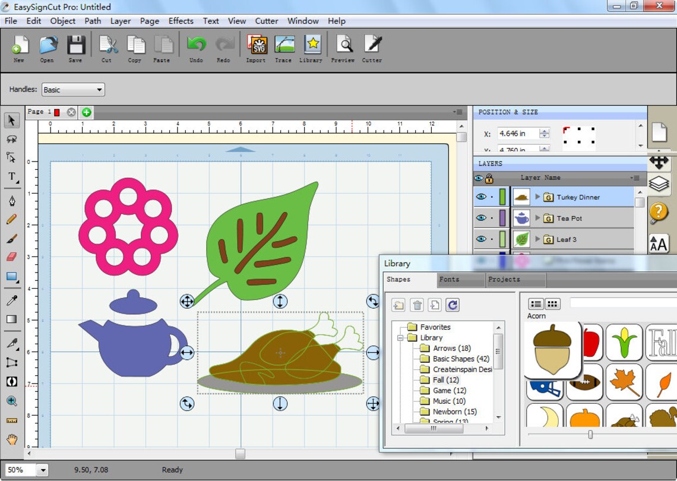Expand the Turkey Dinner layer group
The width and height of the screenshot is (677, 481).
[x=539, y=197]
